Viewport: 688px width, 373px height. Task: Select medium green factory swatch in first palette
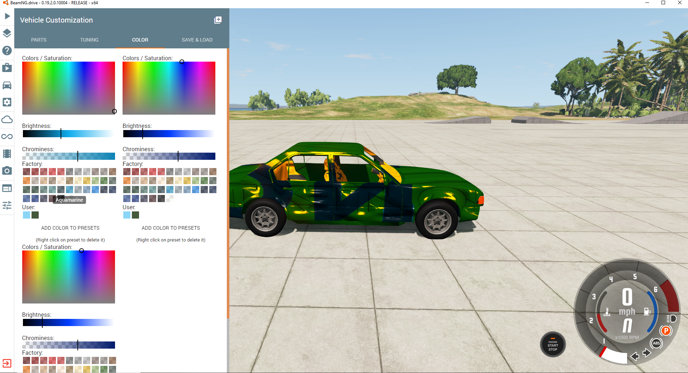[104, 181]
